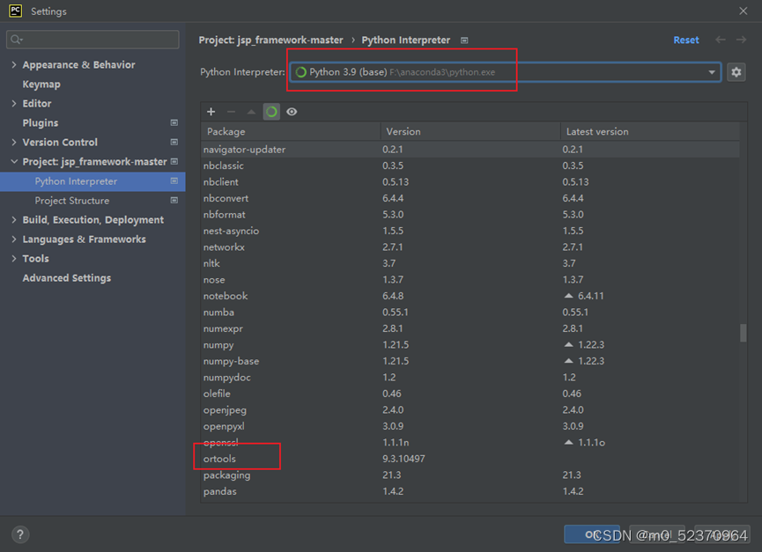Collapse Project: jsp_framework-master section
762x552 pixels.
tap(13, 162)
